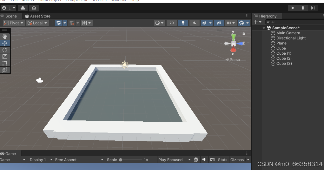Viewport: 324px width, 170px height.
Task: Mute audio in Game view
Action: click(x=204, y=160)
